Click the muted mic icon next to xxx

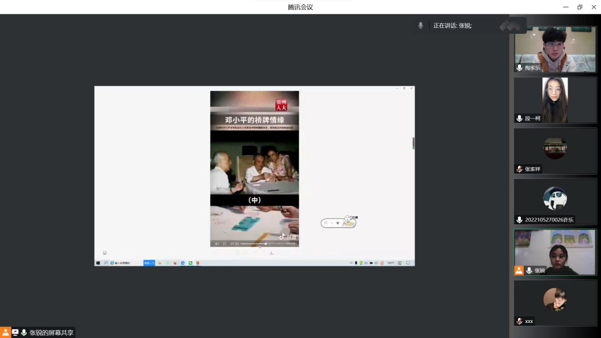click(x=519, y=321)
